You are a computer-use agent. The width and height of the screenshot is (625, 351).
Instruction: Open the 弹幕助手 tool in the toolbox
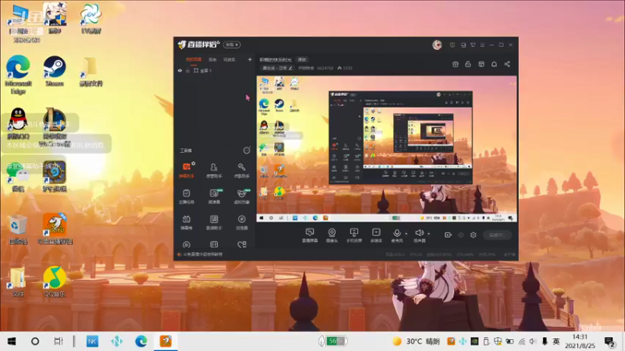click(186, 170)
